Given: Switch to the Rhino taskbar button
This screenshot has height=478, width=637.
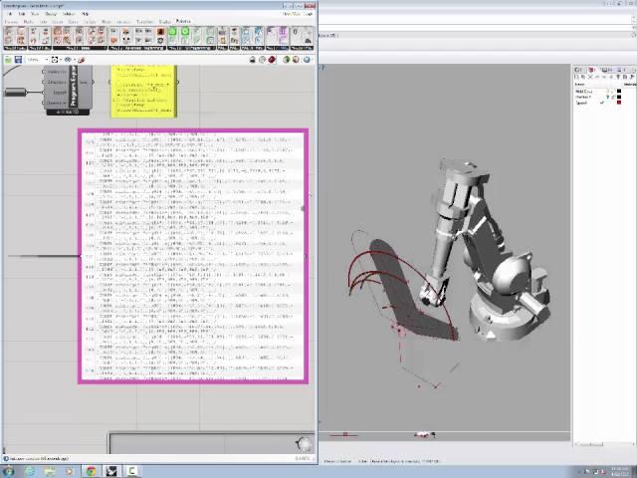Looking at the screenshot, I should (111, 471).
